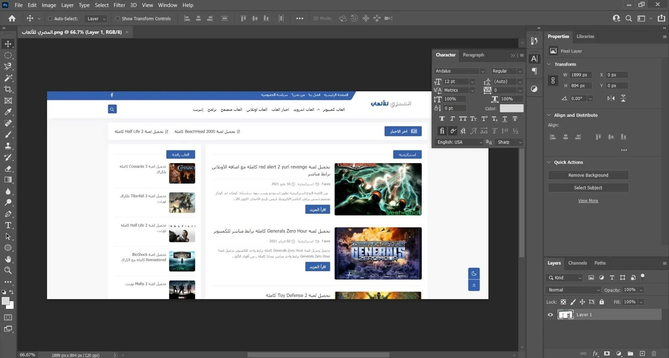669x358 pixels.
Task: Click the rotation angle field
Action: coord(578,98)
